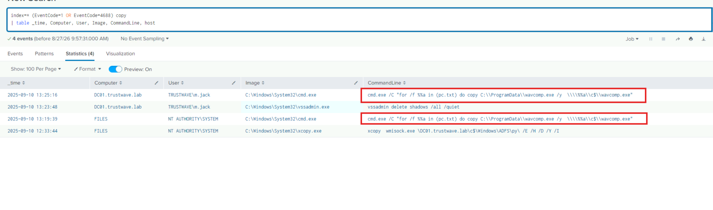Share the search job
This screenshot has width=713, height=210.
tap(678, 39)
